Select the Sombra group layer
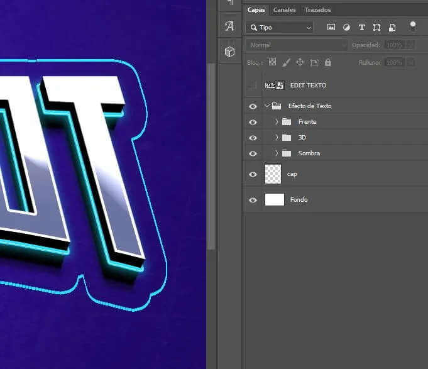428x369 pixels. (309, 153)
